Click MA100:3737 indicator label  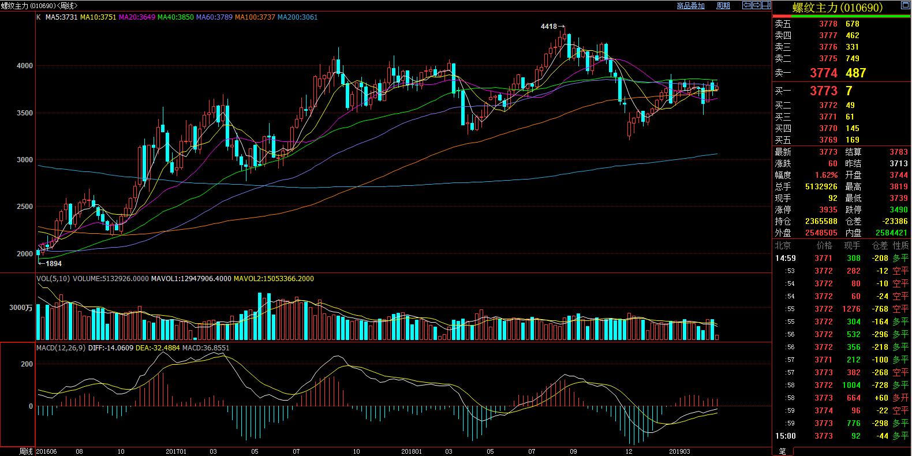[255, 17]
